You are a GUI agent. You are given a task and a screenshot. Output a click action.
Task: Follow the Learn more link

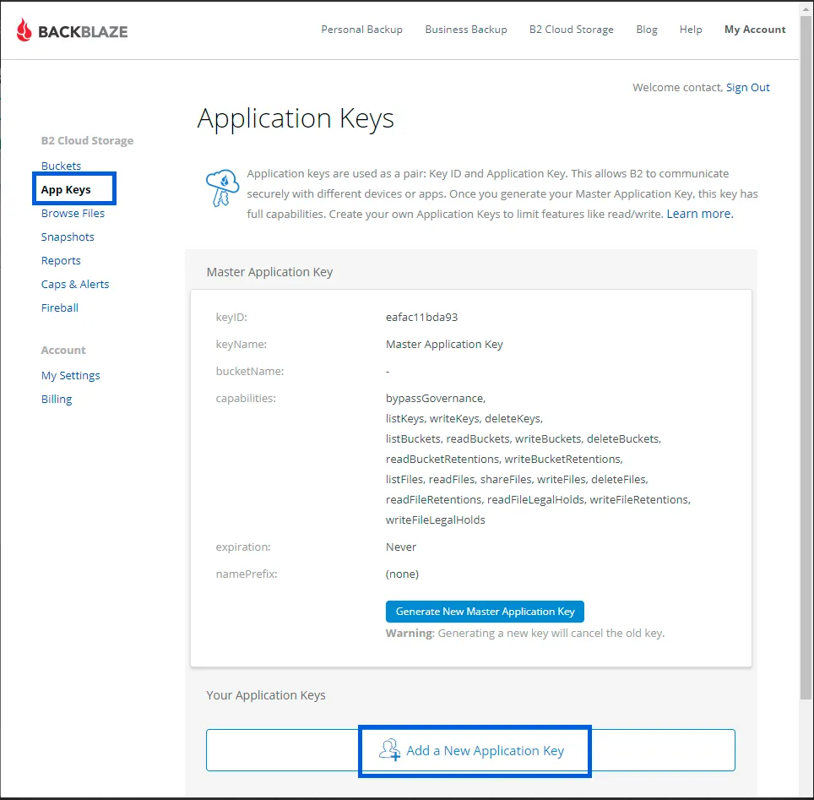[700, 214]
